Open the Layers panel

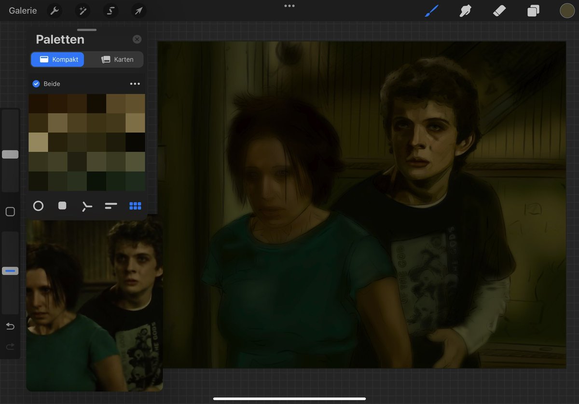[x=533, y=11]
